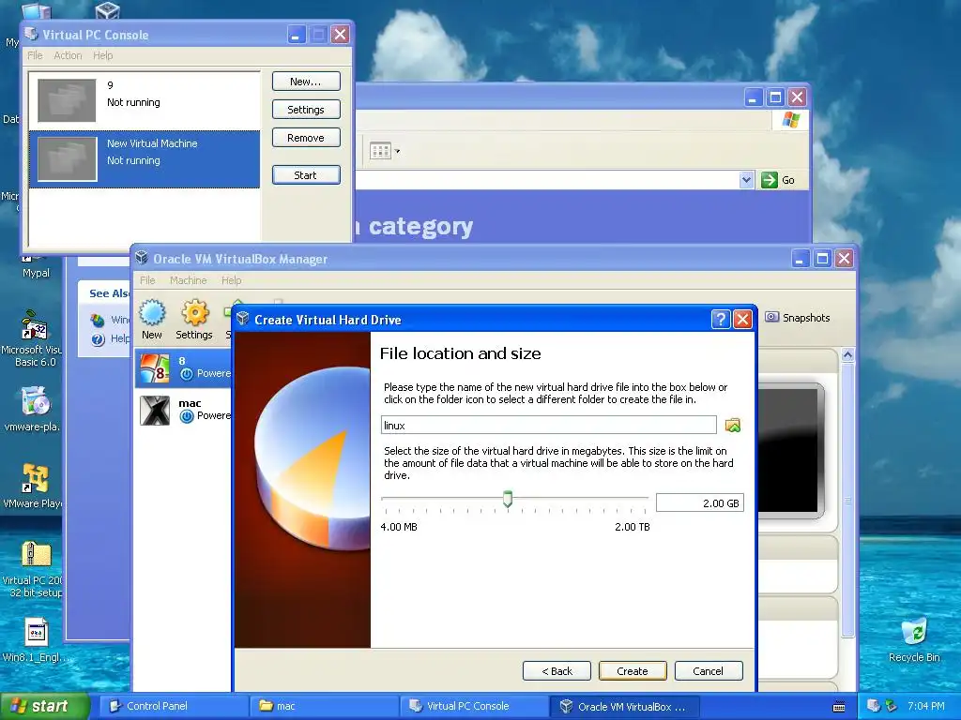Click the Create button in wizard
The height and width of the screenshot is (720, 961).
coord(632,671)
